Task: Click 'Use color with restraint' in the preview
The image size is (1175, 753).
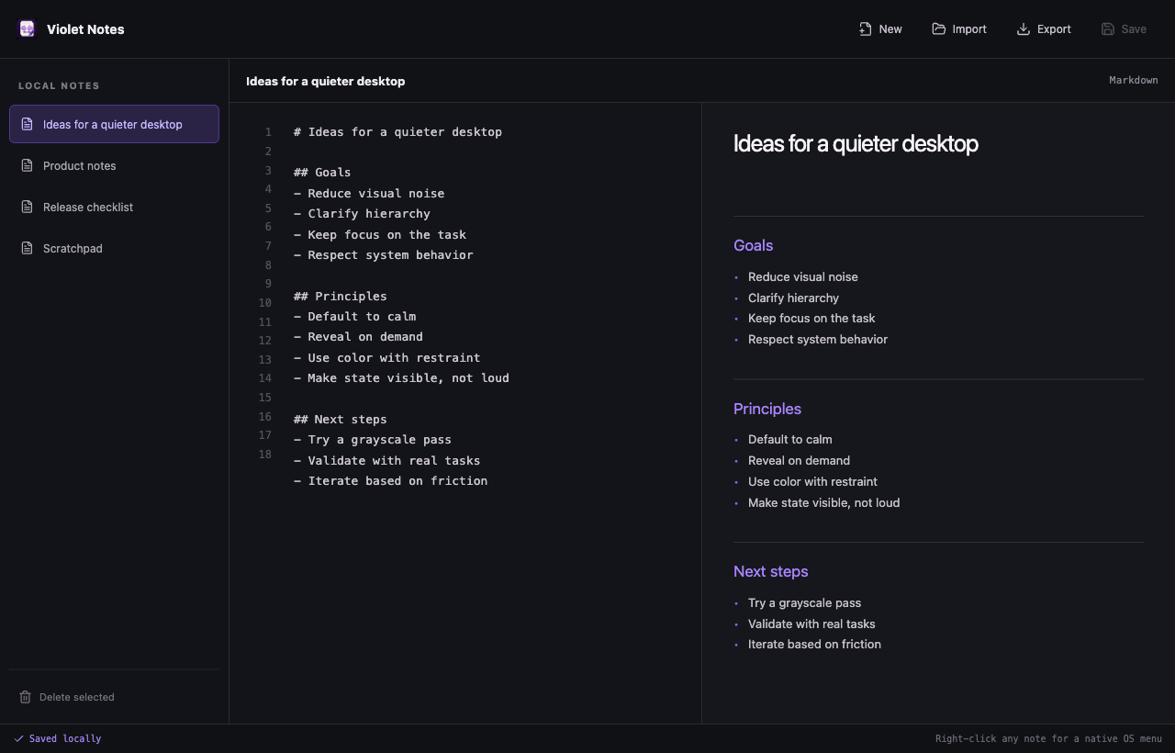Action: click(812, 481)
